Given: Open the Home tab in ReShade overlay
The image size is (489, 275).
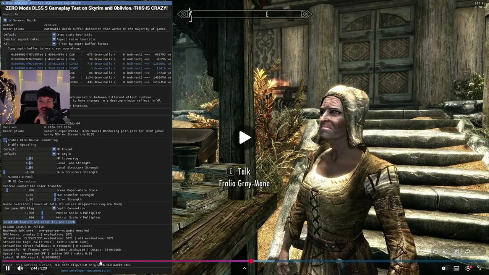Looking at the screenshot, I should pyautogui.click(x=9, y=3).
